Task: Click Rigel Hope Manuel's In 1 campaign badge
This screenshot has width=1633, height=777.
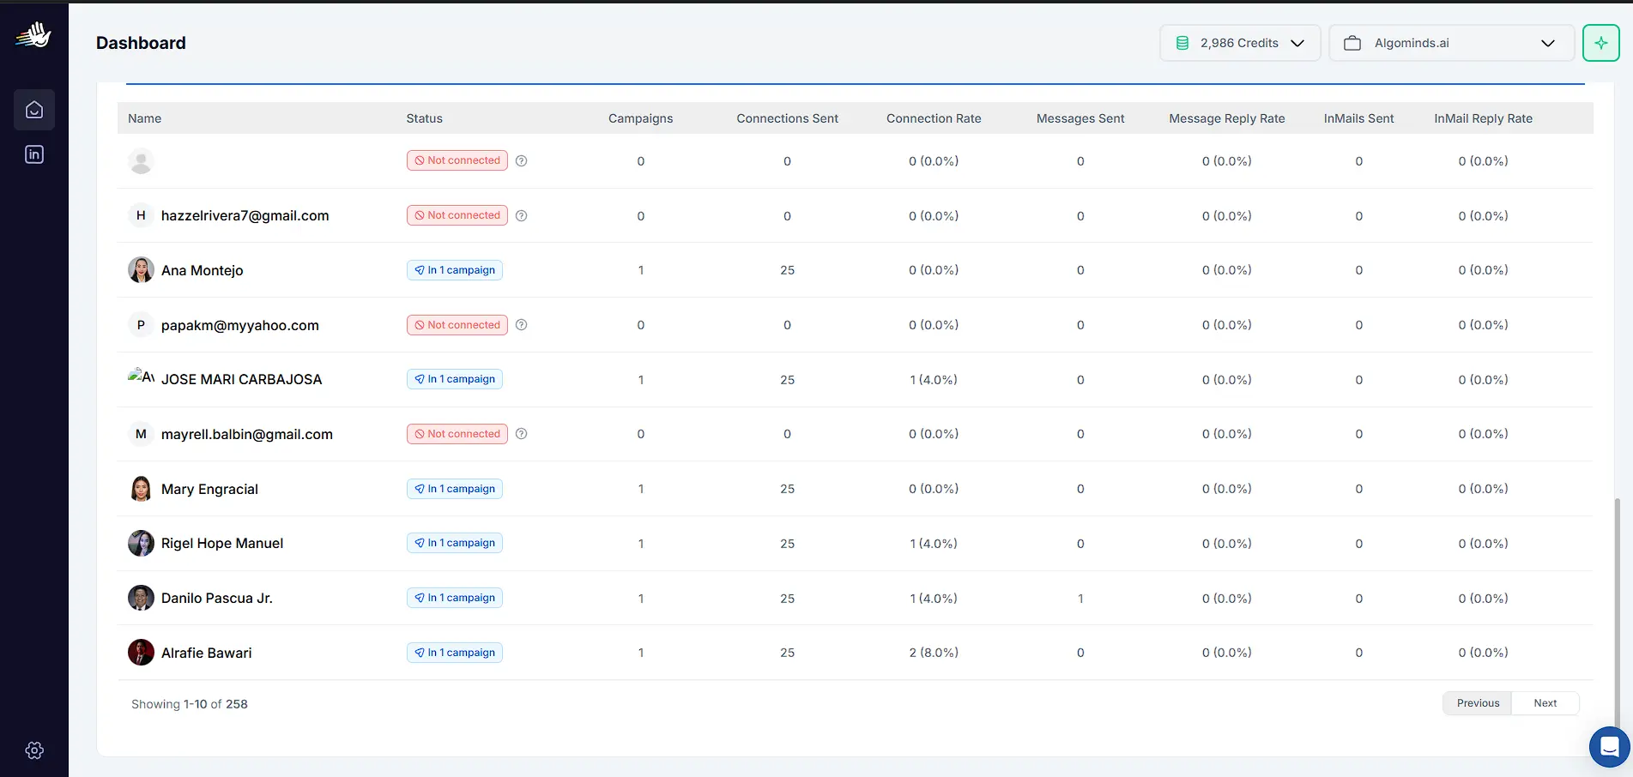Action: click(455, 543)
